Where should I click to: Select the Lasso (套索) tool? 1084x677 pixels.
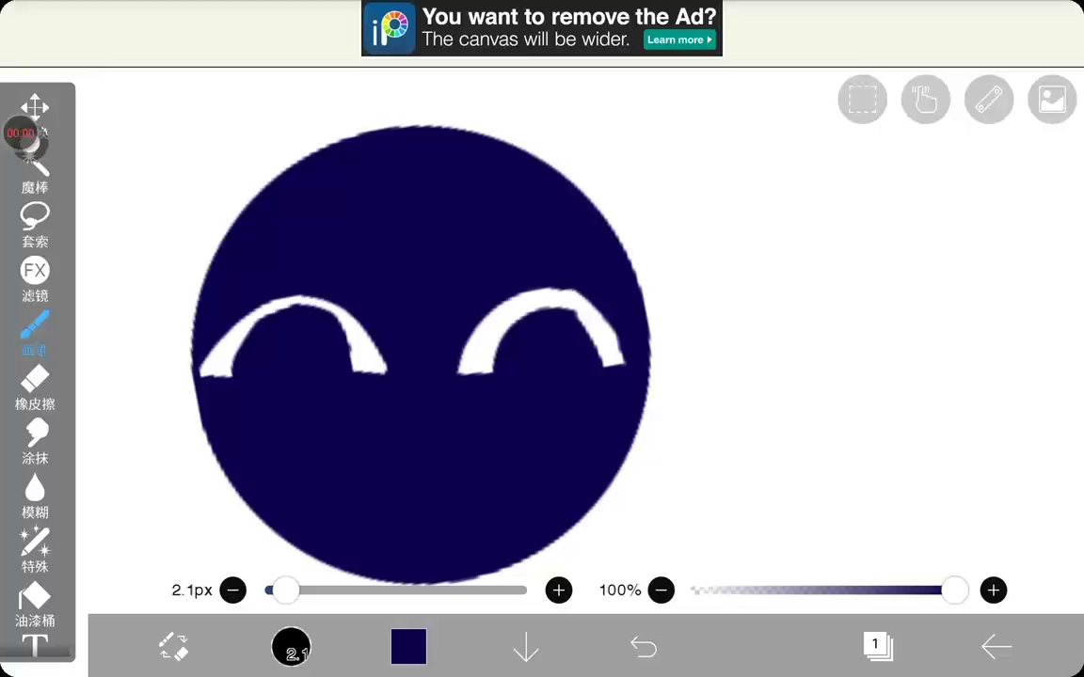click(x=35, y=226)
